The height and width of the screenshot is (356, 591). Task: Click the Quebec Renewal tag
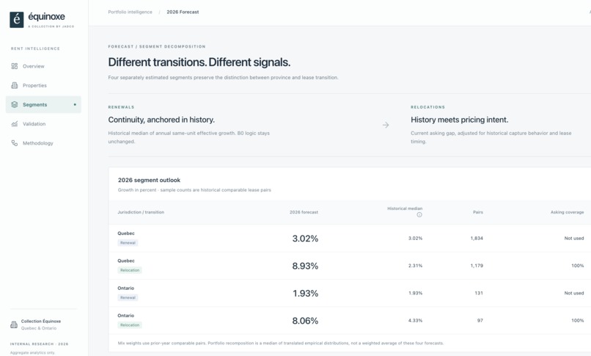point(128,243)
